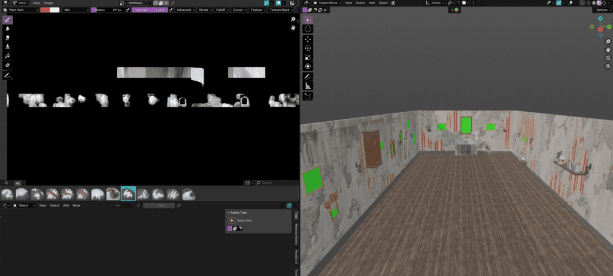Select the 3D Cursor tool
The width and height of the screenshot is (613, 276).
point(308,29)
